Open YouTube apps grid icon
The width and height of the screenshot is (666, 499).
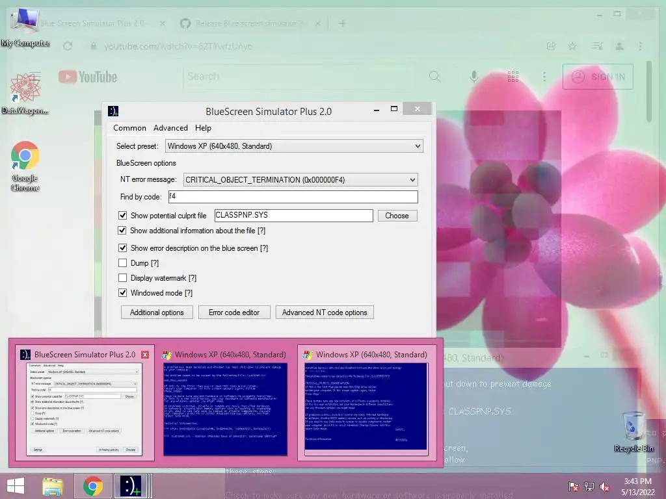[513, 77]
